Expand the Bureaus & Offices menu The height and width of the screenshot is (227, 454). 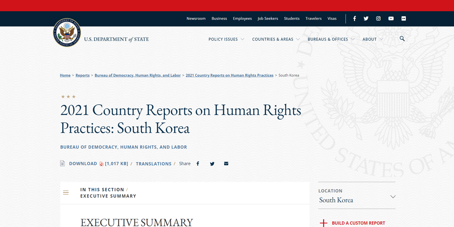(x=331, y=39)
